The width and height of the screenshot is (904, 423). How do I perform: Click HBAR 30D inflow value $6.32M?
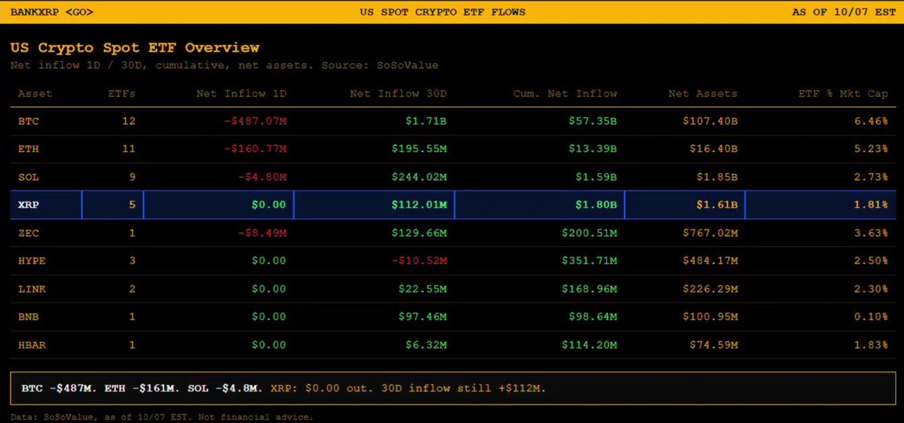pos(426,345)
